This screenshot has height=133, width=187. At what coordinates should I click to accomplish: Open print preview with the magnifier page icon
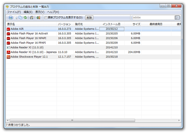point(16,18)
